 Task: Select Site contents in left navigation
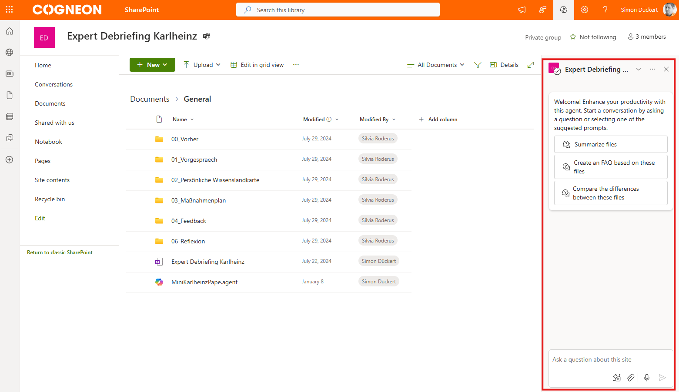pyautogui.click(x=52, y=180)
